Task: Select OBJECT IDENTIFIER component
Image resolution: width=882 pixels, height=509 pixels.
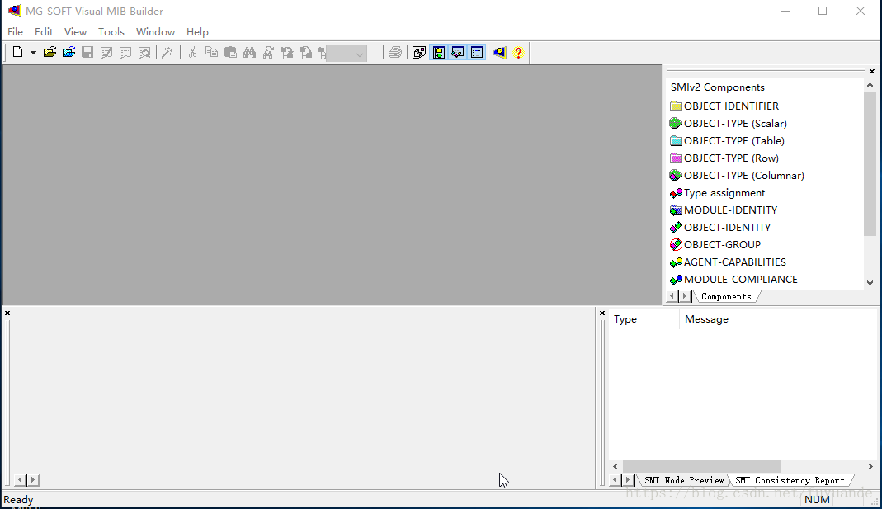Action: [x=724, y=106]
